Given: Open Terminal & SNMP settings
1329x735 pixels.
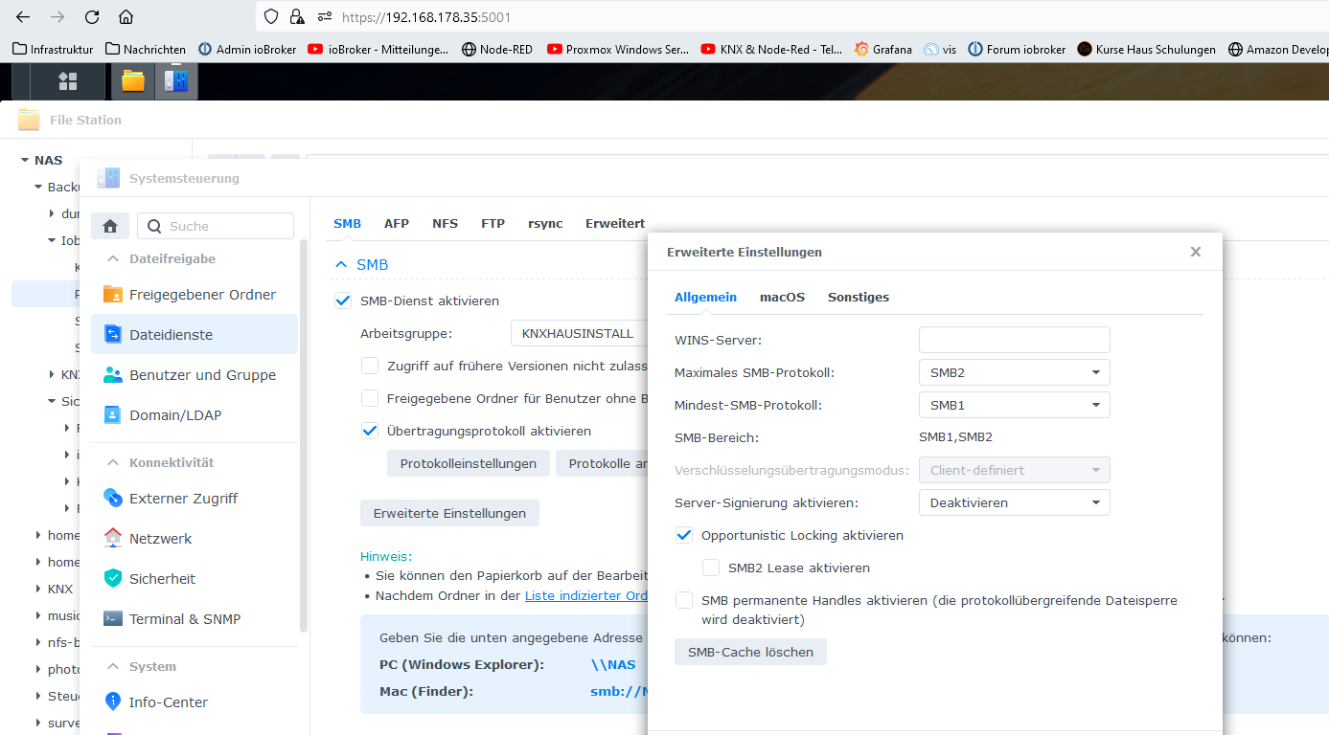Looking at the screenshot, I should (x=195, y=619).
